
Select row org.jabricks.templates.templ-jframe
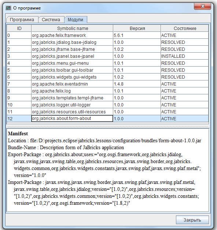pyautogui.click(x=108, y=98)
